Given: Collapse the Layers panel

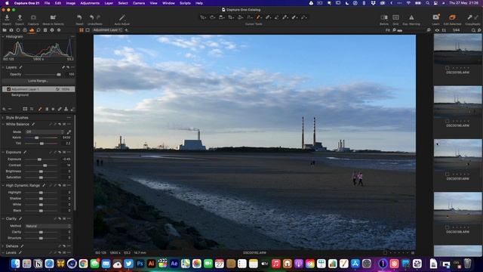Looking at the screenshot, I should (3, 67).
